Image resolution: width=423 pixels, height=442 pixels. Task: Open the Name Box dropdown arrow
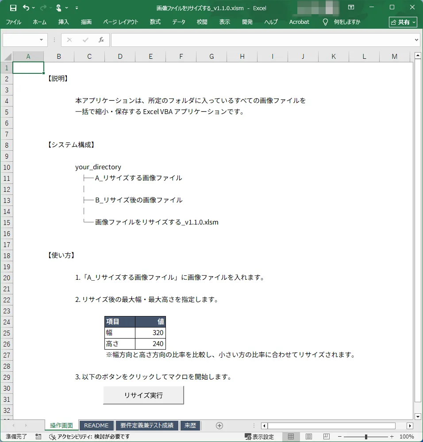(x=42, y=40)
